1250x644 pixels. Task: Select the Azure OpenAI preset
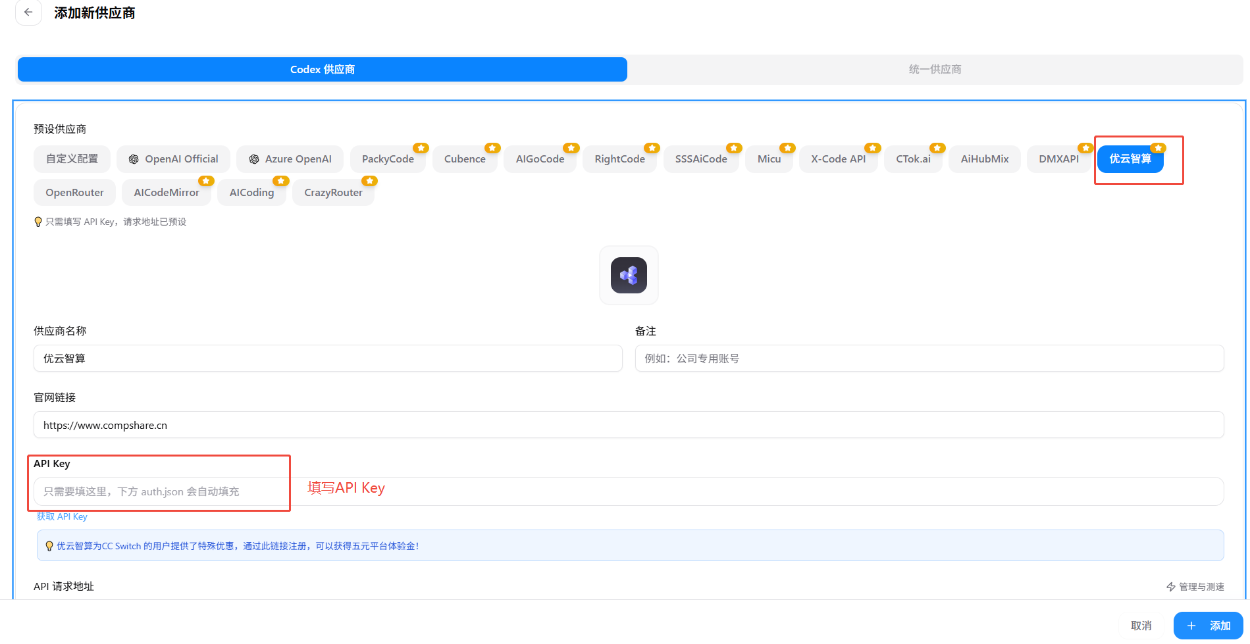click(x=290, y=159)
